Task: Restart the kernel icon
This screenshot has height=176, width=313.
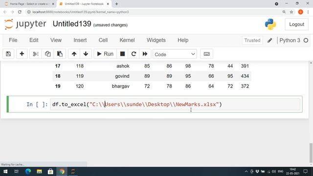Action: [134, 54]
